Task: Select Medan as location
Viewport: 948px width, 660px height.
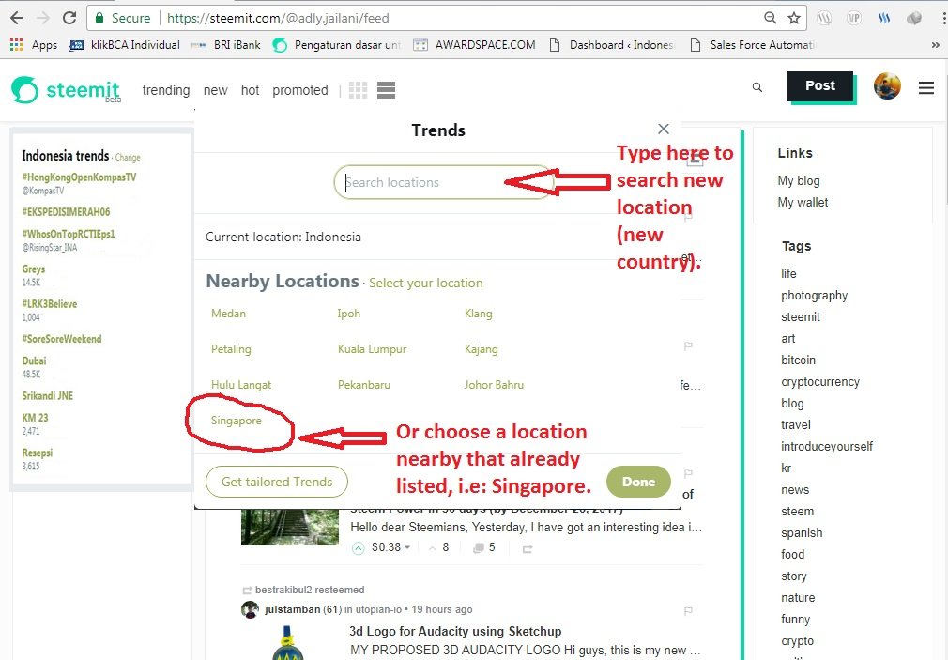Action: [x=228, y=314]
